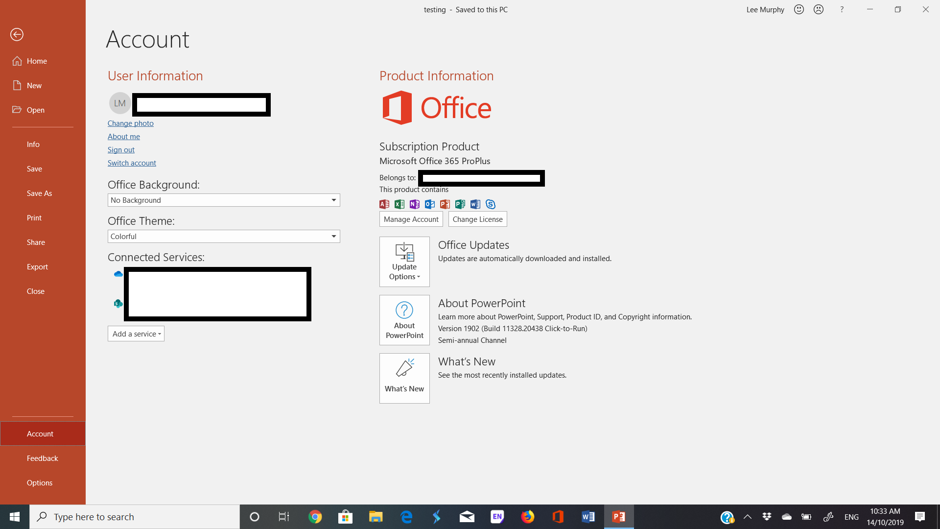Click the Outlook icon in product info
The image size is (940, 529).
429,204
